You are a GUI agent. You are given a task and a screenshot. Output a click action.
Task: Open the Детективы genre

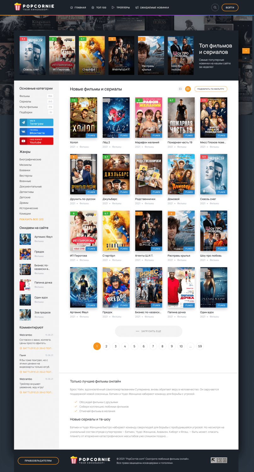tap(26, 192)
